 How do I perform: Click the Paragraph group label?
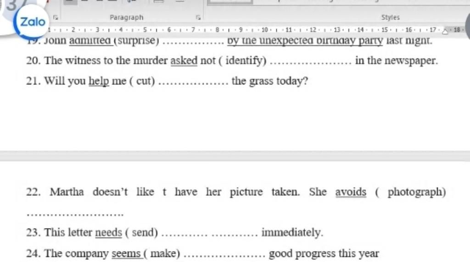127,17
